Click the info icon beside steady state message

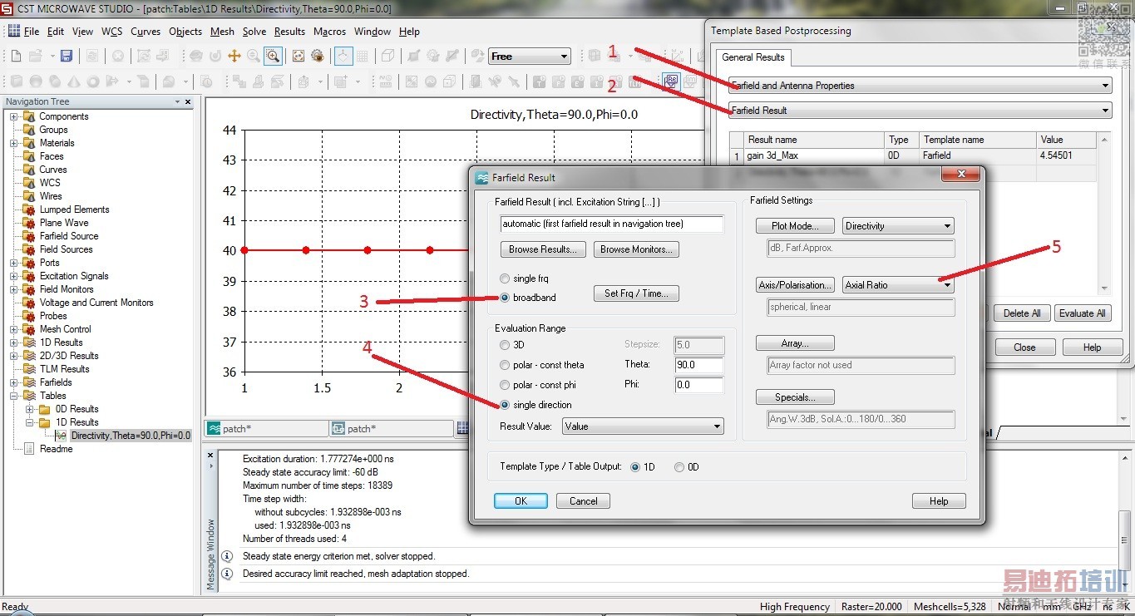click(227, 556)
